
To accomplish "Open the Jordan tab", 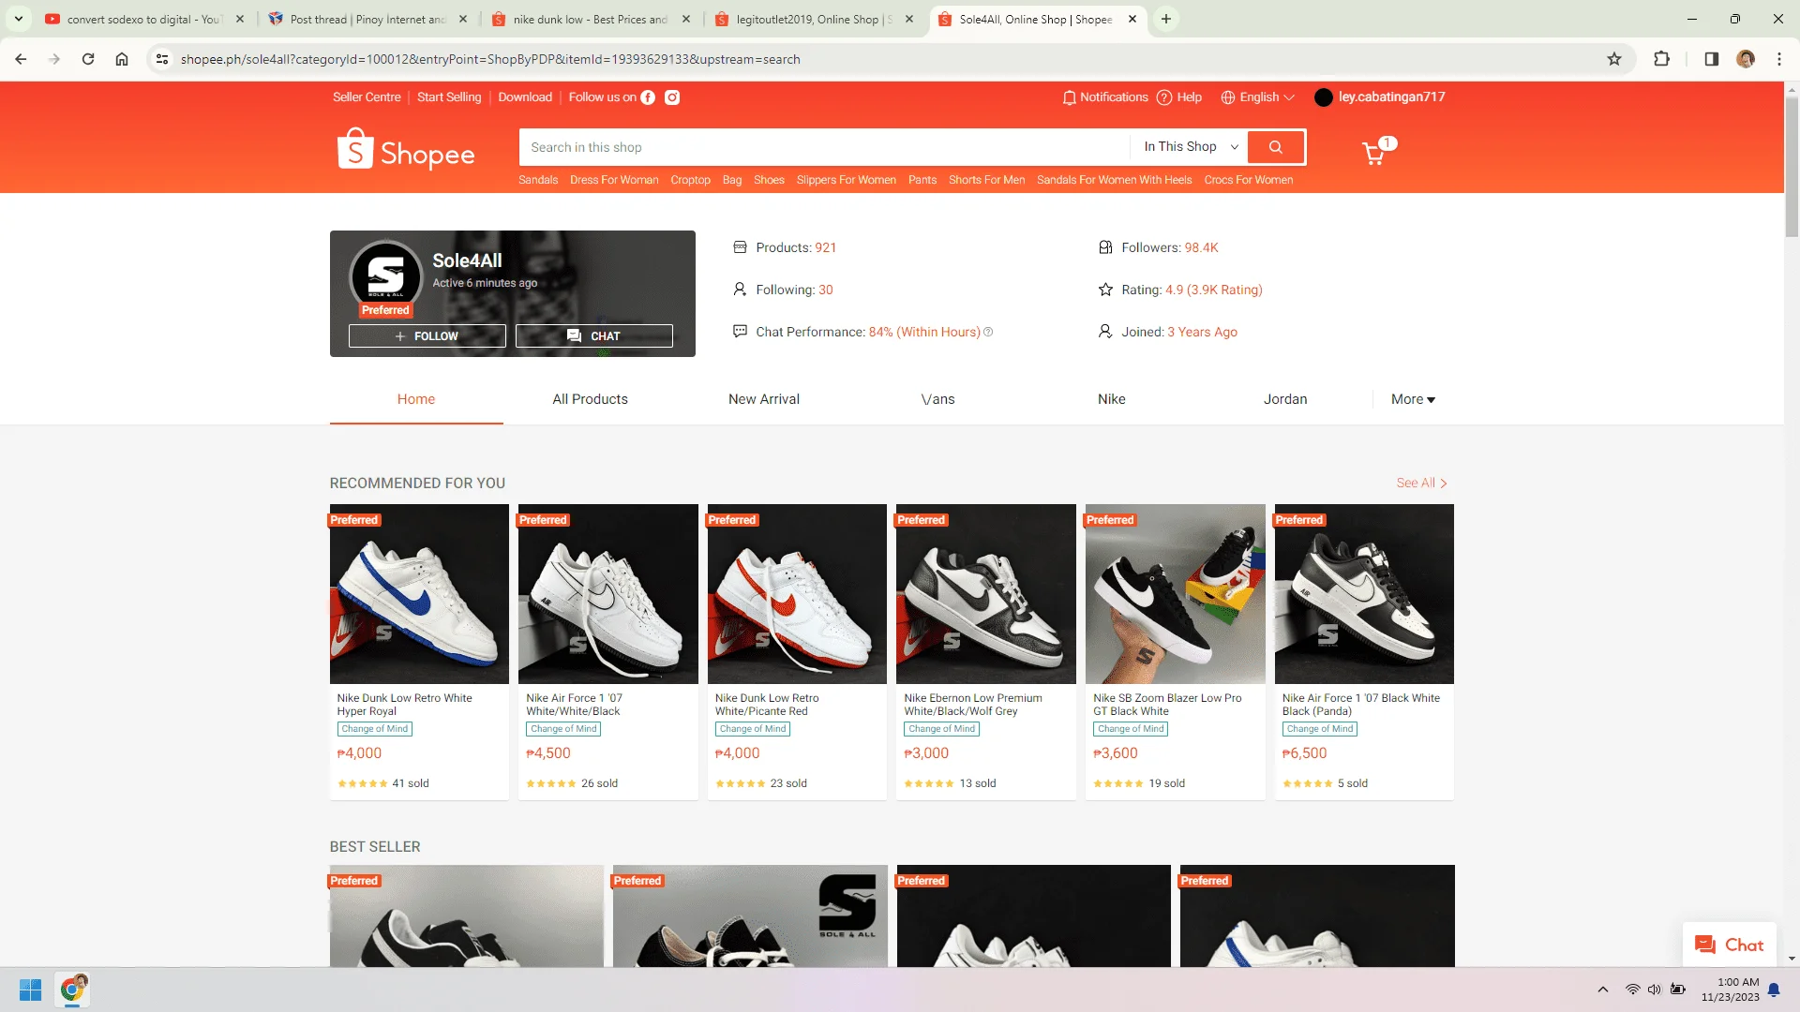I will tap(1285, 399).
